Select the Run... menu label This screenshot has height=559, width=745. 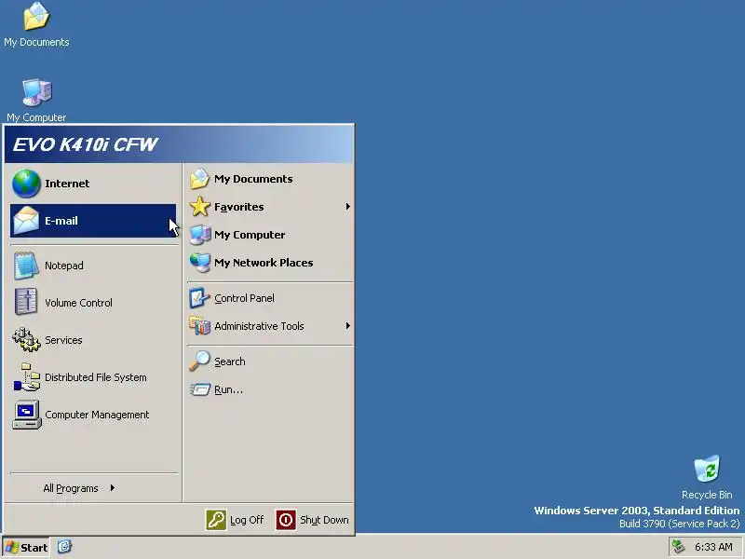228,389
